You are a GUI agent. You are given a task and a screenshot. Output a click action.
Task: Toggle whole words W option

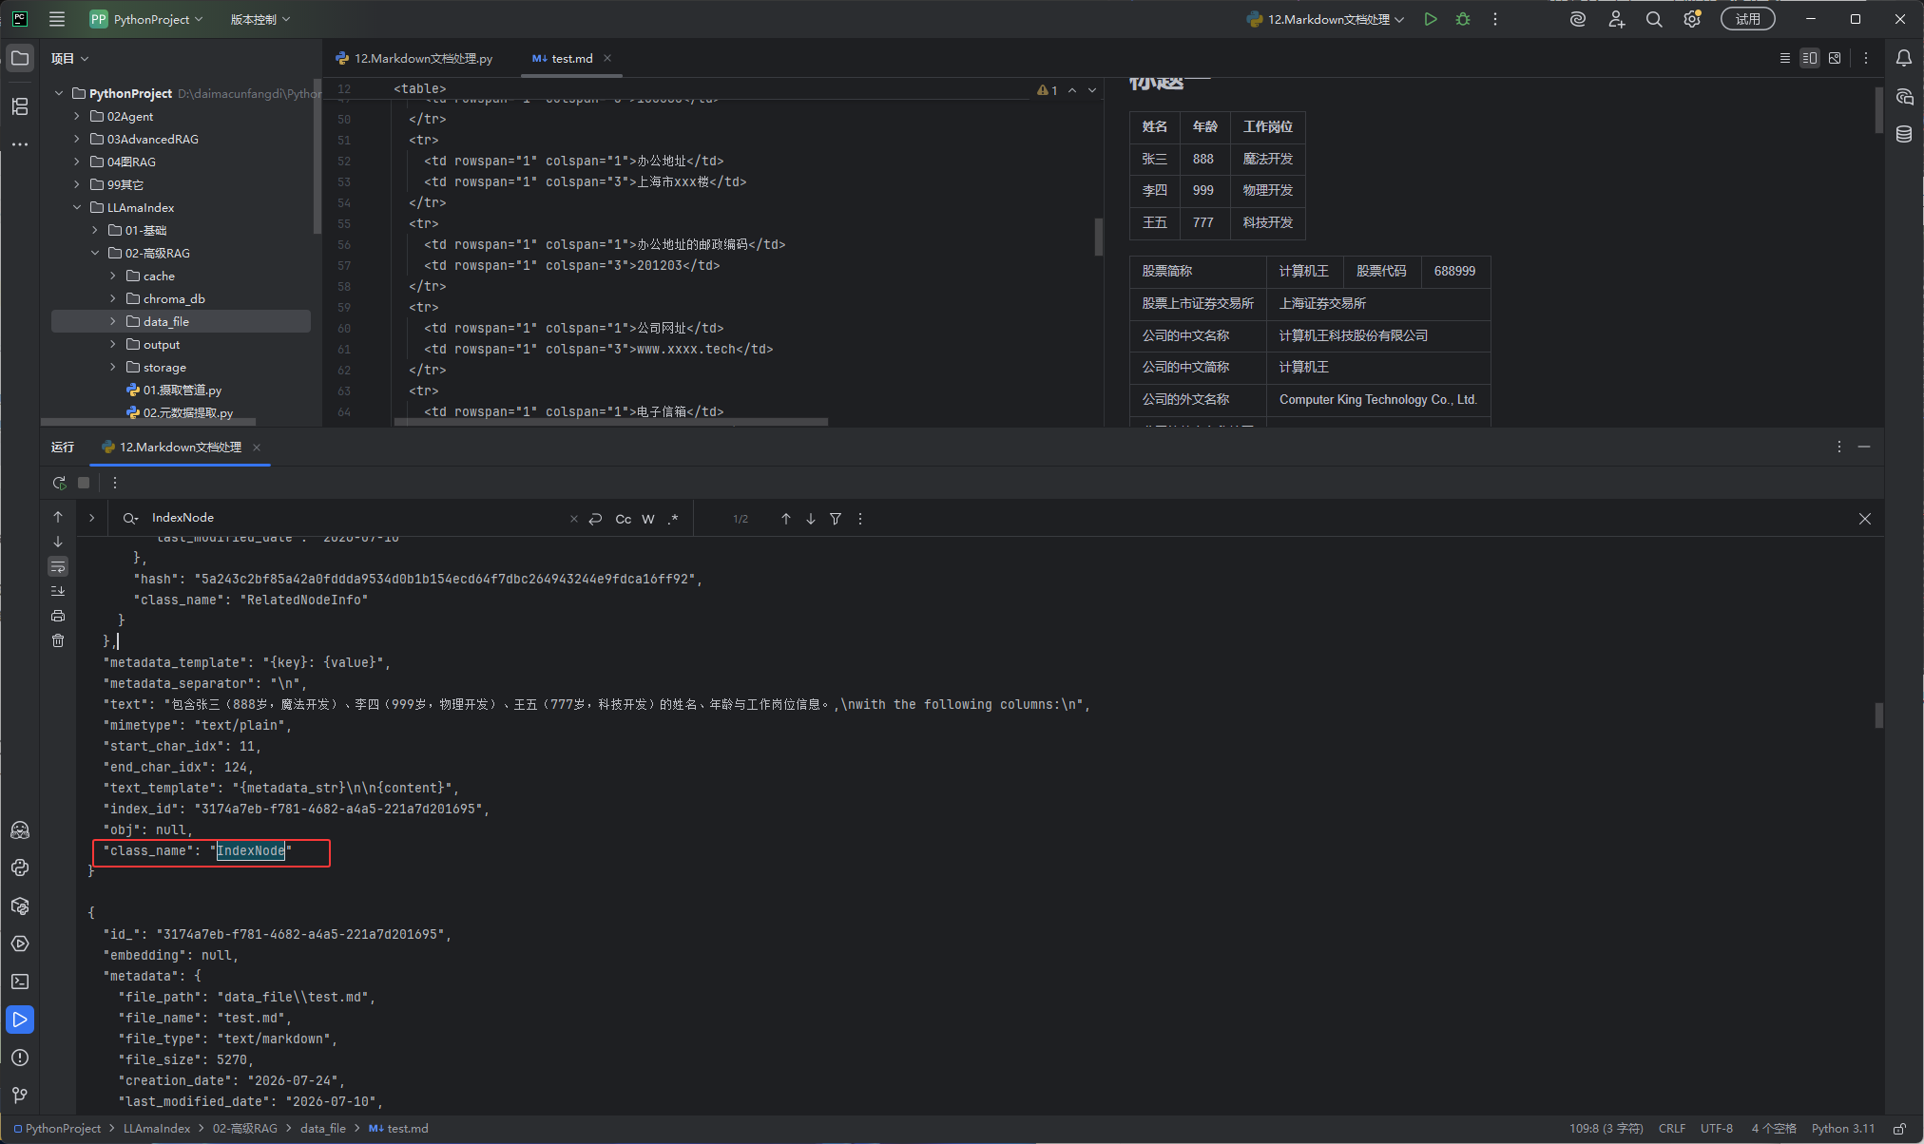(648, 519)
